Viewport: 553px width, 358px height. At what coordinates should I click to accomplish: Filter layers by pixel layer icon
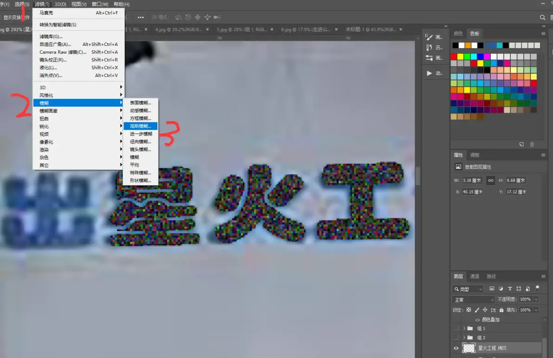(x=492, y=288)
